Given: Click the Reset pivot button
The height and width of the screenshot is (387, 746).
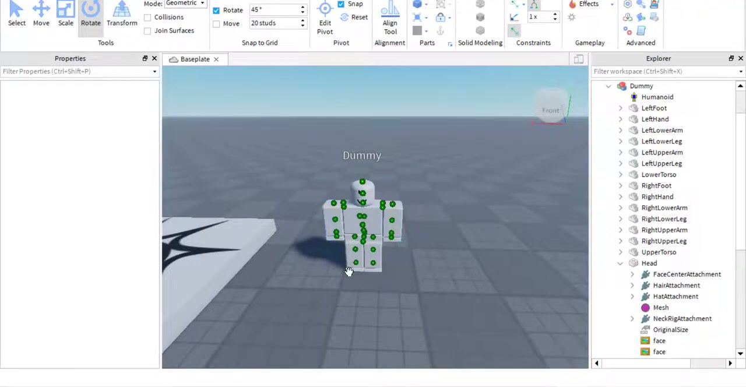Looking at the screenshot, I should [x=354, y=17].
